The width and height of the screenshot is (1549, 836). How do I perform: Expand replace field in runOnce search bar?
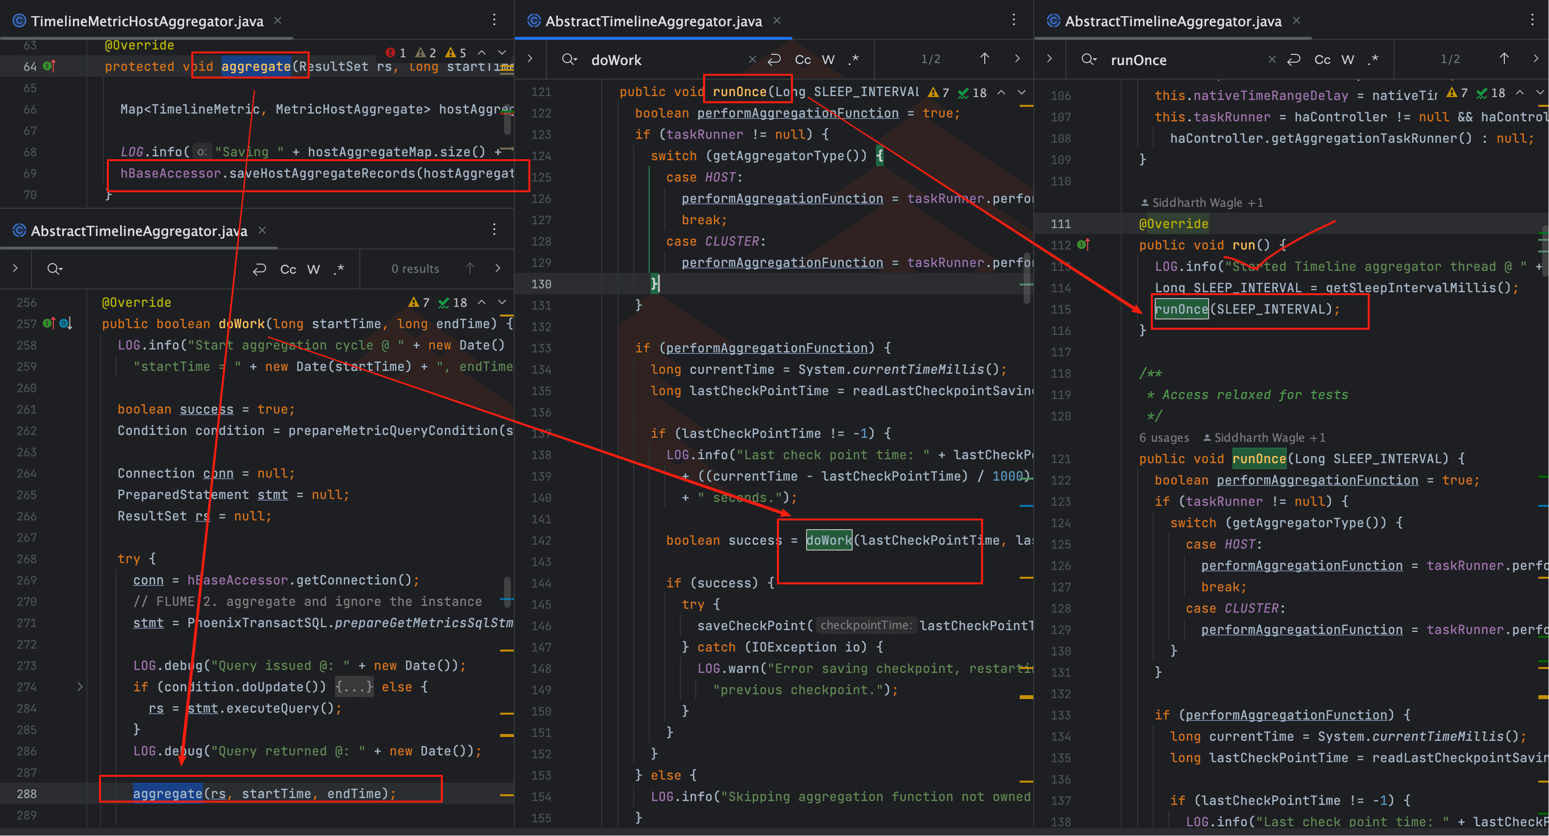click(1049, 58)
